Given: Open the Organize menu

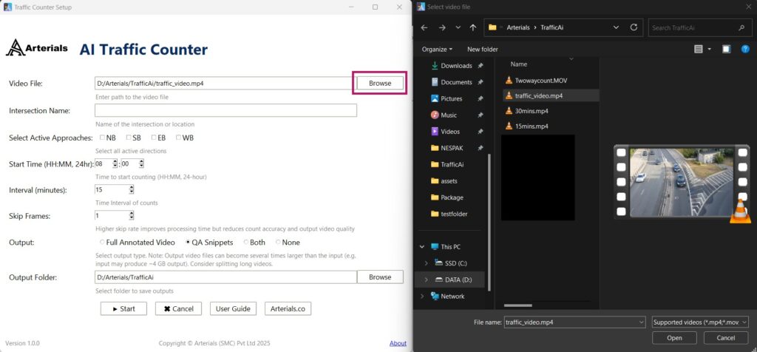Looking at the screenshot, I should tap(437, 49).
